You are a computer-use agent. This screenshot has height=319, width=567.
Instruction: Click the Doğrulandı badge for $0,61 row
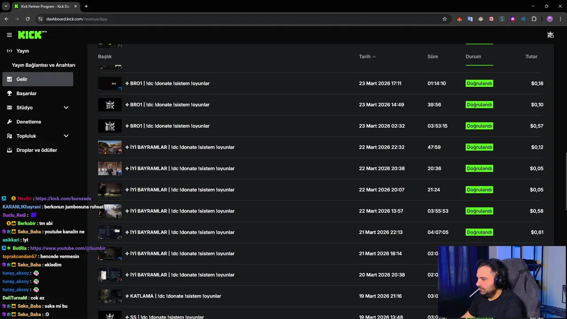(x=479, y=232)
